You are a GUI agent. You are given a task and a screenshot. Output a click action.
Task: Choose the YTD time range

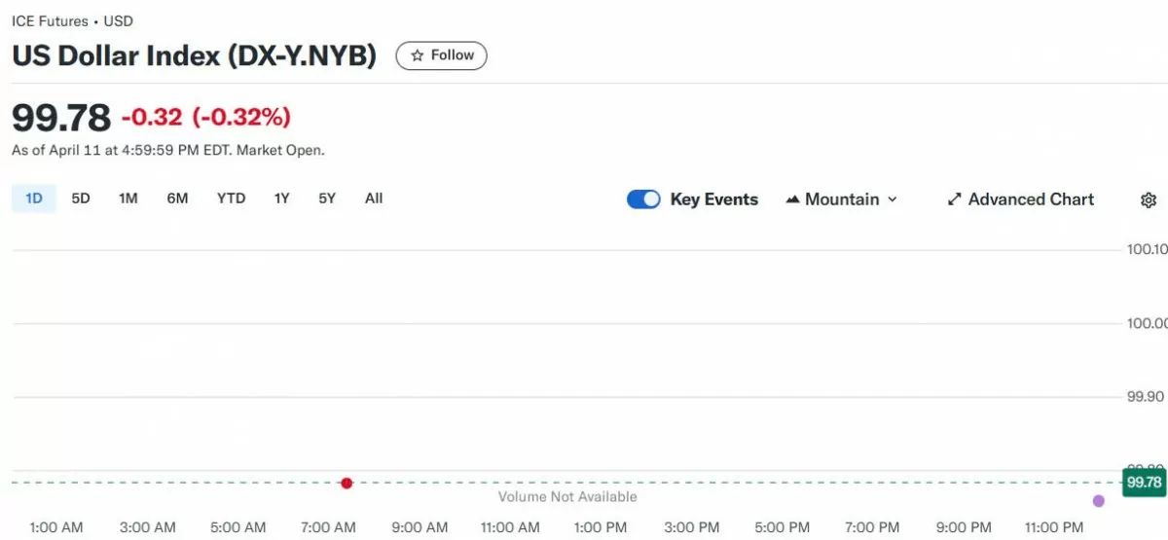[x=231, y=198]
